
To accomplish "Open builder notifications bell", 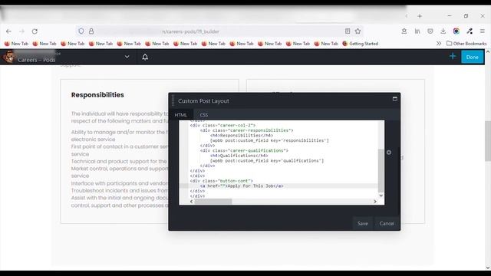I will pyautogui.click(x=145, y=57).
